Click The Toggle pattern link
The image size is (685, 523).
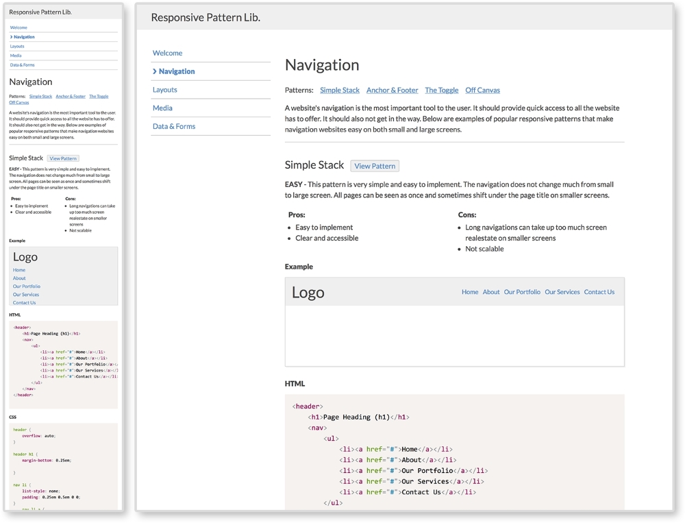coord(441,90)
